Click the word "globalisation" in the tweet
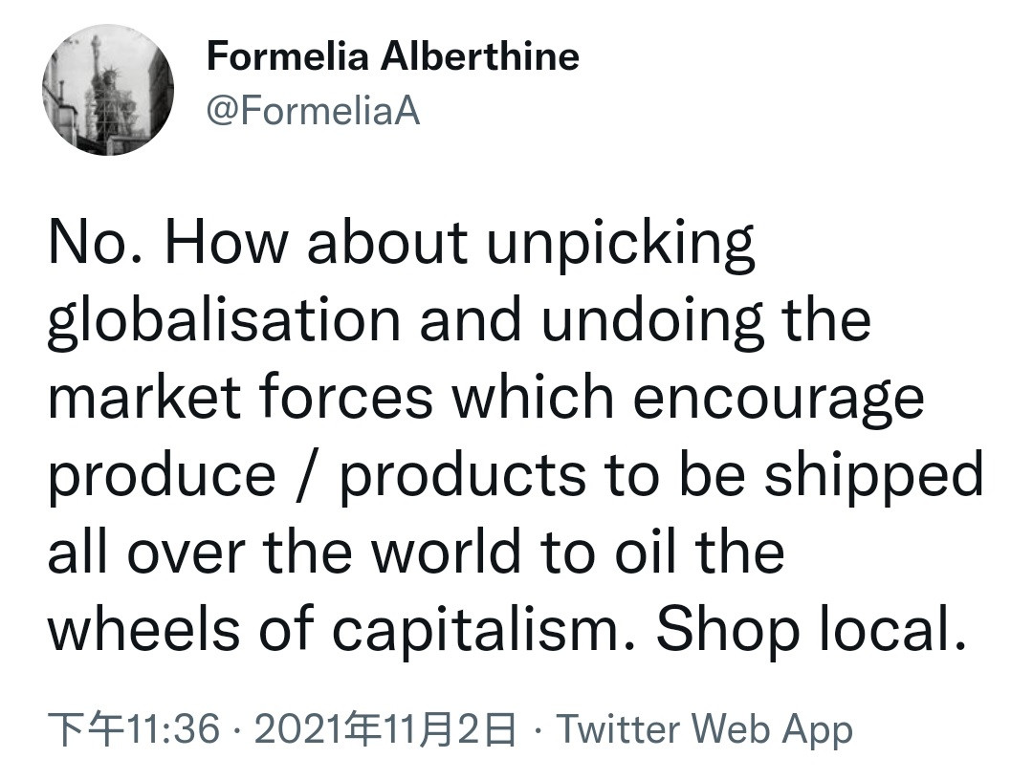This screenshot has height=780, width=1033. point(224,320)
